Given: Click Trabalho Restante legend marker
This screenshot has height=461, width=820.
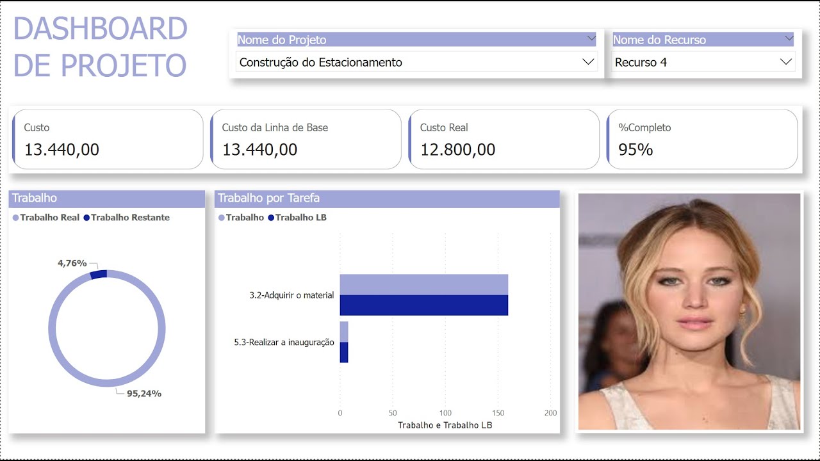Looking at the screenshot, I should click(x=86, y=218).
